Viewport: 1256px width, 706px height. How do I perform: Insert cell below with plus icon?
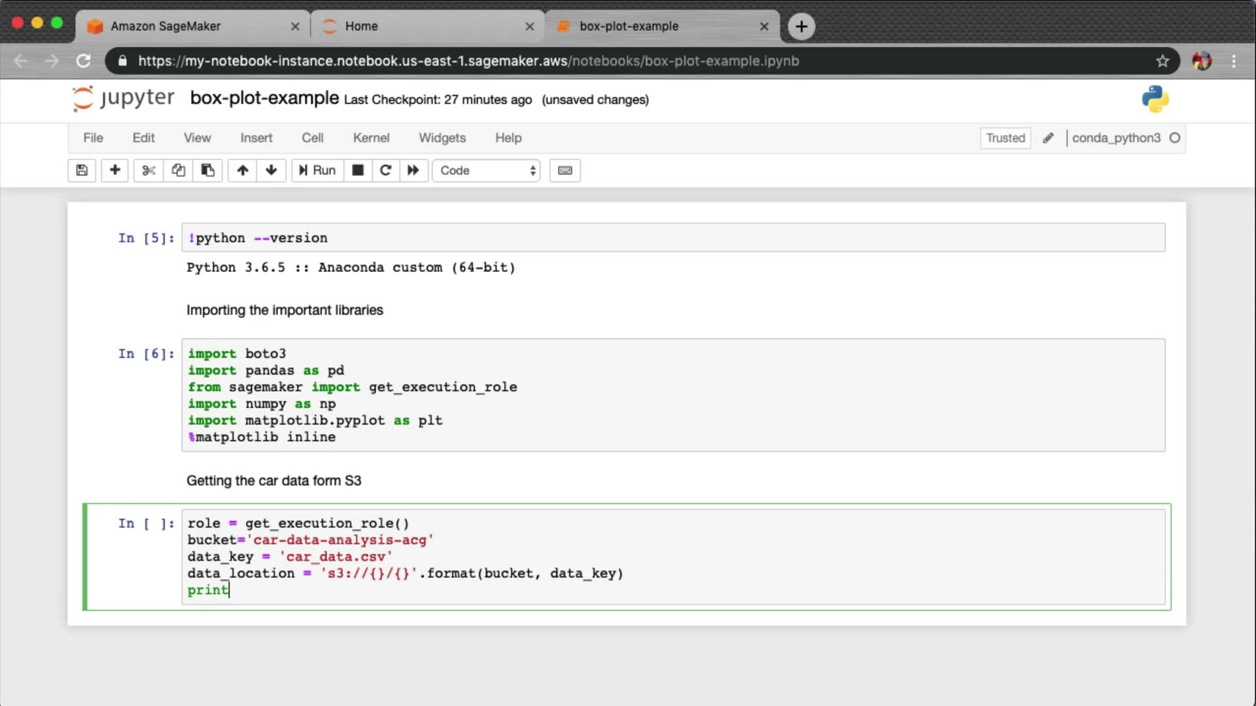coord(114,171)
